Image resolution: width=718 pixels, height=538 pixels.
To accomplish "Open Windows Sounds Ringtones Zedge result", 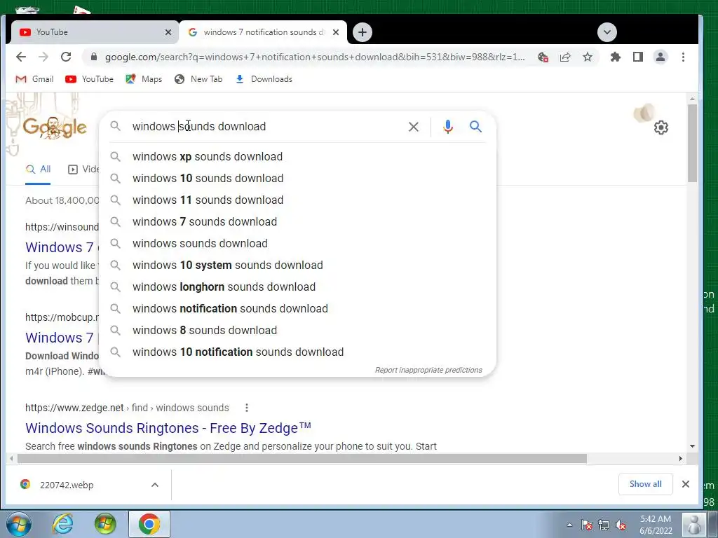I will pyautogui.click(x=168, y=428).
